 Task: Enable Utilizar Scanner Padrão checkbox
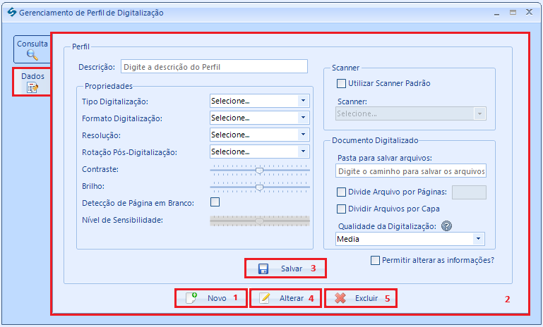[x=342, y=83]
